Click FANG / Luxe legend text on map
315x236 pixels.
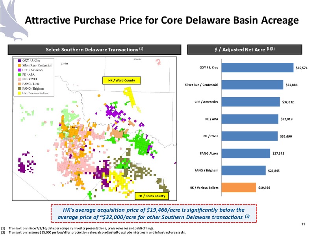click(x=31, y=84)
